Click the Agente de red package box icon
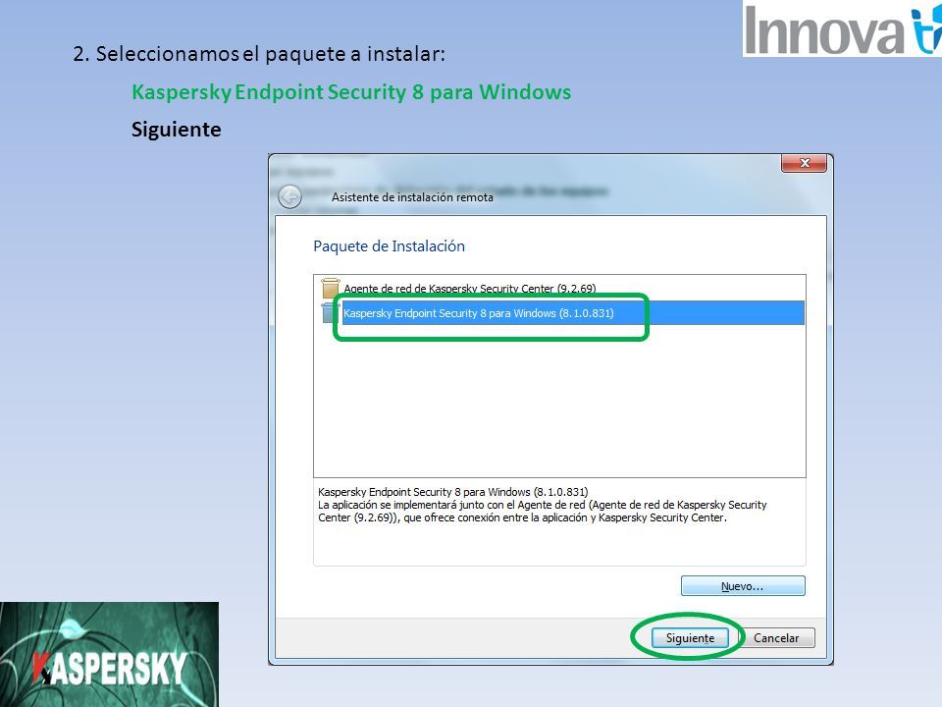Image resolution: width=942 pixels, height=707 pixels. click(x=330, y=288)
